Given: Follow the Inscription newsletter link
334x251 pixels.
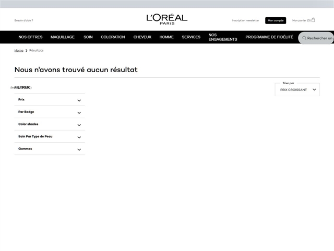Looking at the screenshot, I should point(245,20).
